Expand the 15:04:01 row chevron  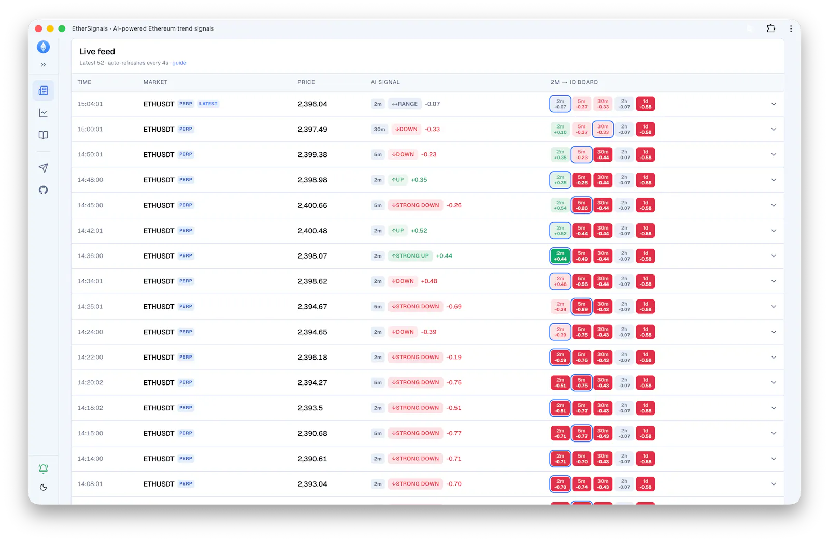pyautogui.click(x=774, y=104)
